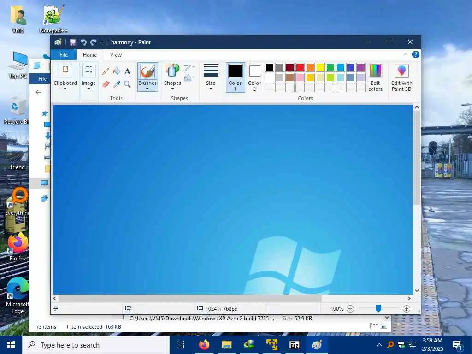Image resolution: width=472 pixels, height=354 pixels.
Task: Expand the Shapes dropdown arrow
Action: click(172, 89)
